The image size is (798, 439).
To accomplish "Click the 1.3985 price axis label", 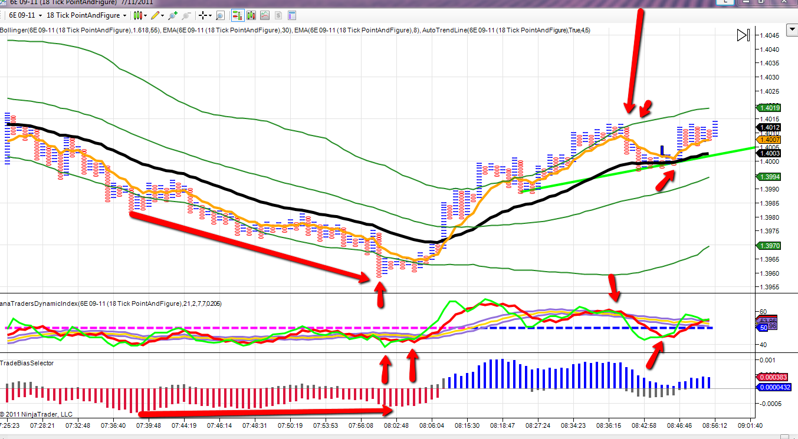I will tap(770, 203).
